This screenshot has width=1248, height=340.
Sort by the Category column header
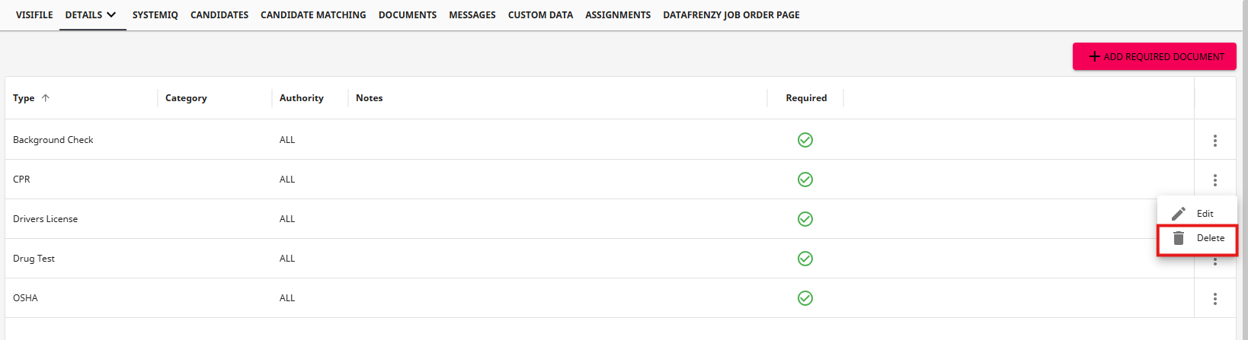186,98
